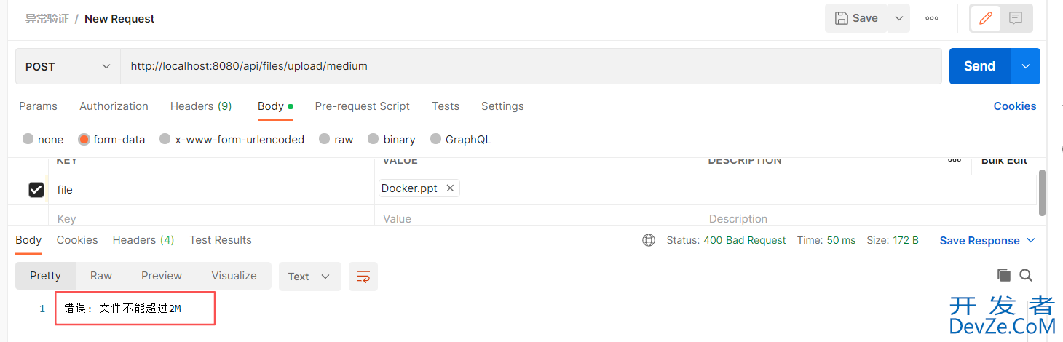Select the GraphQL body type
Screen dimensions: 1063x342
[461, 139]
